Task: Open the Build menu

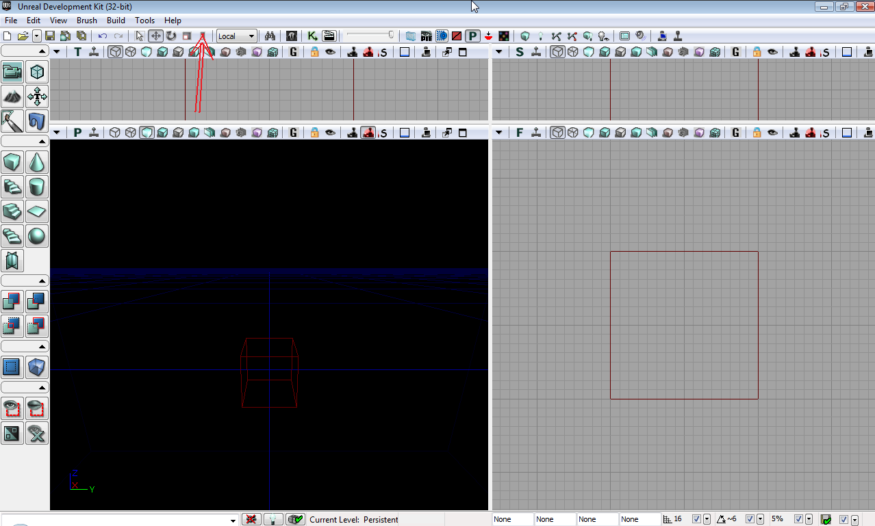Action: tap(116, 21)
